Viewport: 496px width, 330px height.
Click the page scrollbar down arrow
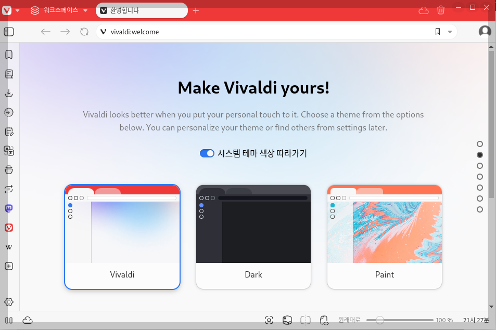point(491,307)
